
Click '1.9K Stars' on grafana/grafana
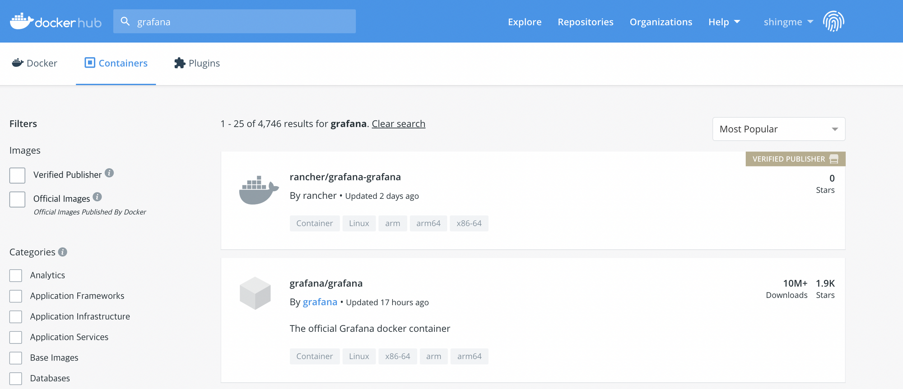pos(825,288)
